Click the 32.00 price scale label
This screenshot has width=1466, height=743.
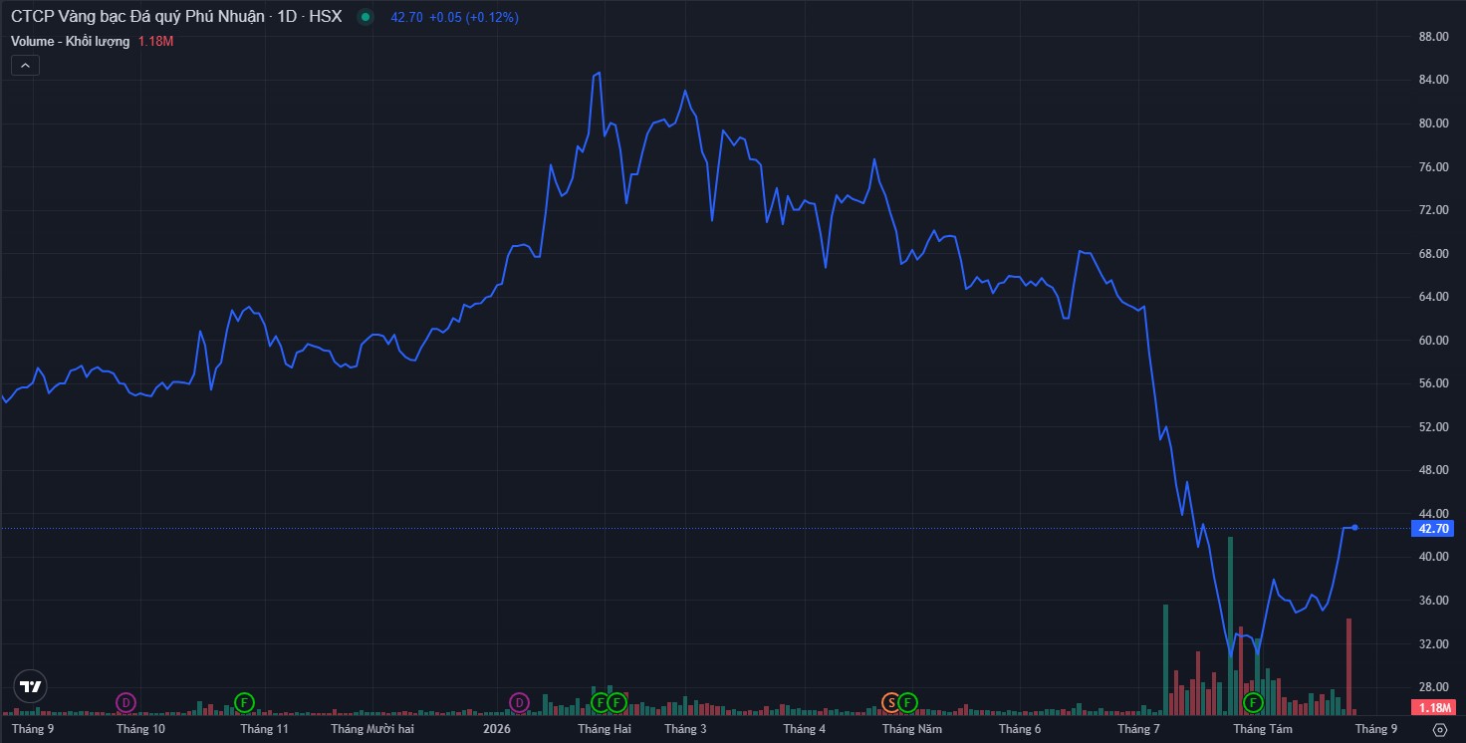(1433, 644)
